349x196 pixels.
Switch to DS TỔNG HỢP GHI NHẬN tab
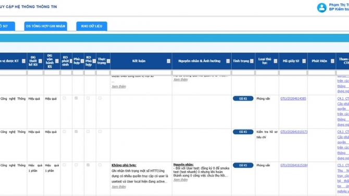pyautogui.click(x=46, y=26)
